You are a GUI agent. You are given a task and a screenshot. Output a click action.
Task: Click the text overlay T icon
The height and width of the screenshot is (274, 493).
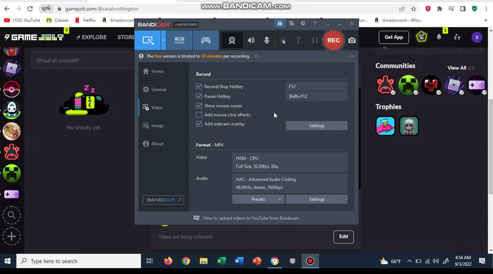point(298,40)
